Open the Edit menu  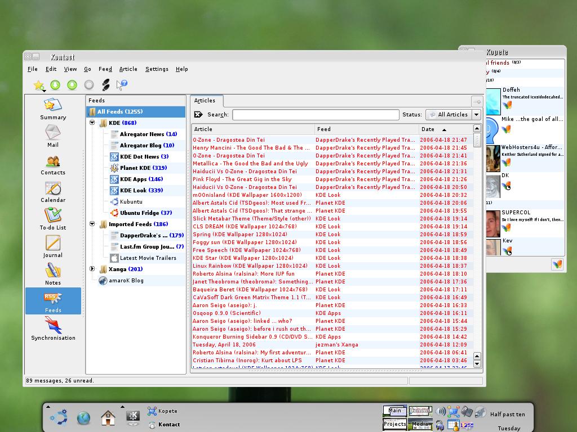point(51,69)
